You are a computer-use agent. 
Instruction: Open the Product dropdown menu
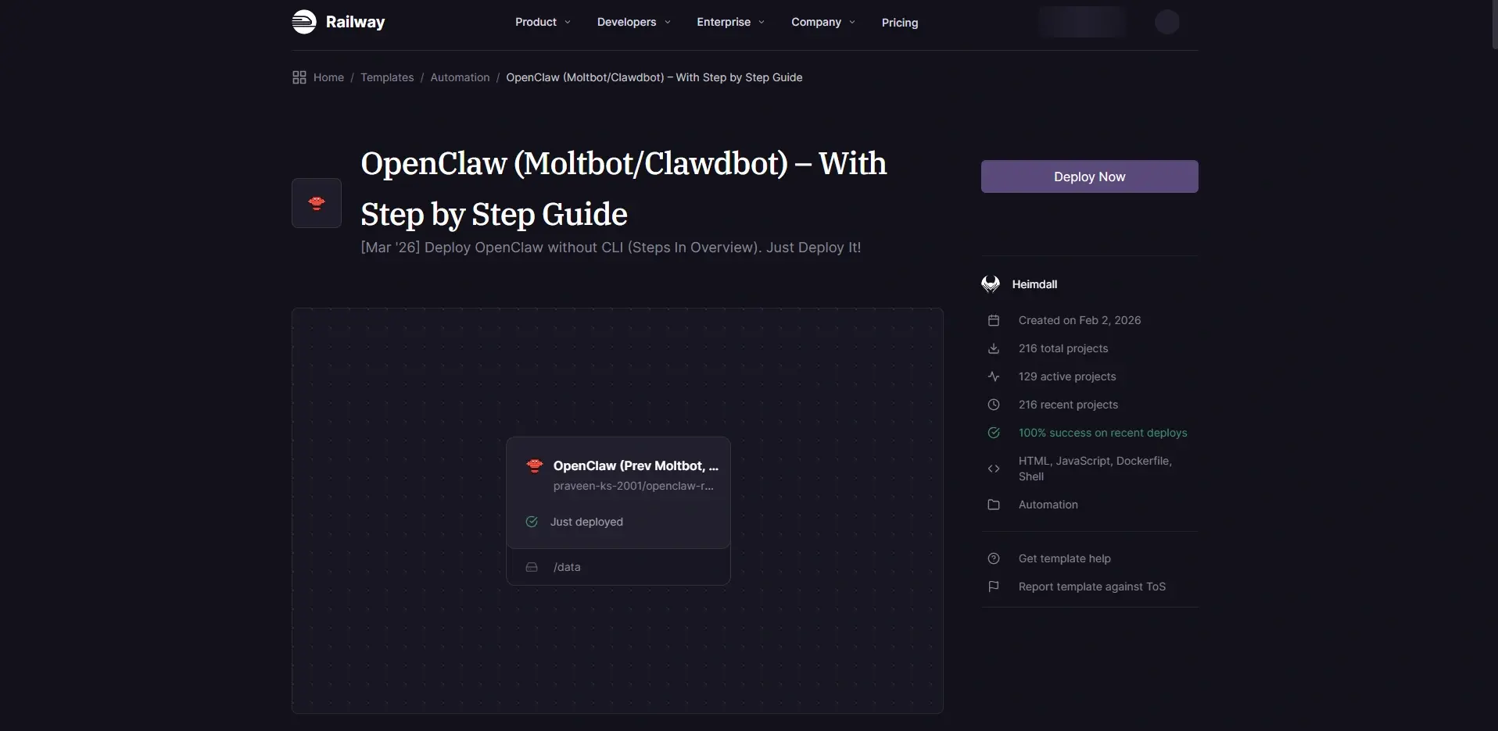pos(542,22)
